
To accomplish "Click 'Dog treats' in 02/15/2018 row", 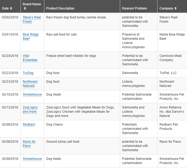I will point(53,95).
